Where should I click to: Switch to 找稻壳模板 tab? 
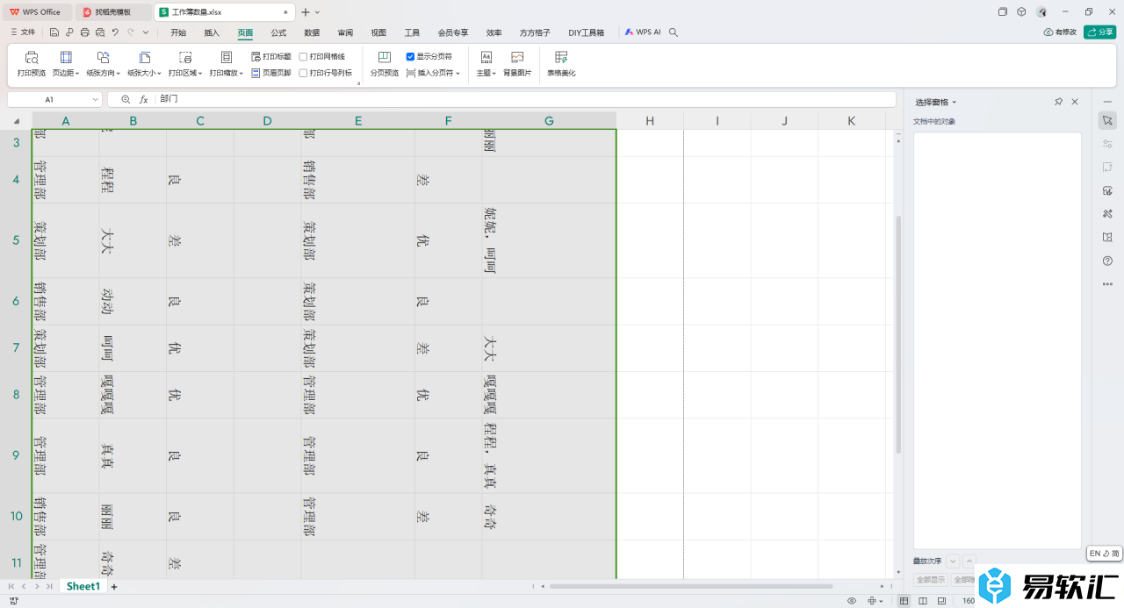pyautogui.click(x=112, y=12)
